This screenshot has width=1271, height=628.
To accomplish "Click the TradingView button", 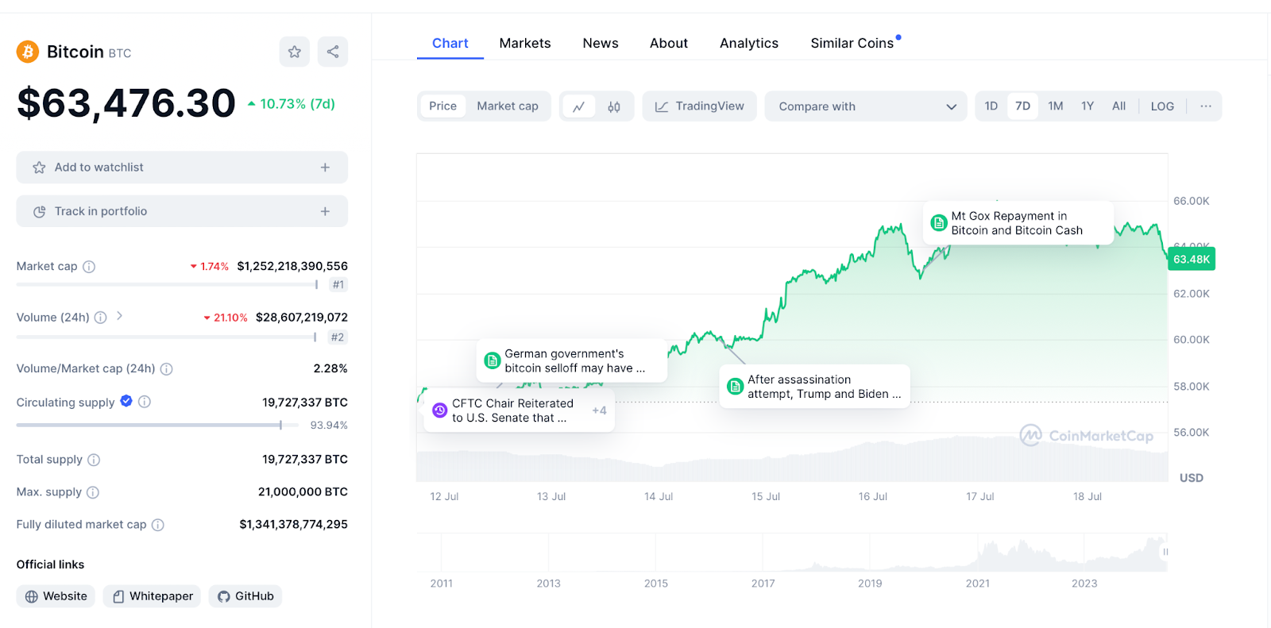I will tap(699, 106).
